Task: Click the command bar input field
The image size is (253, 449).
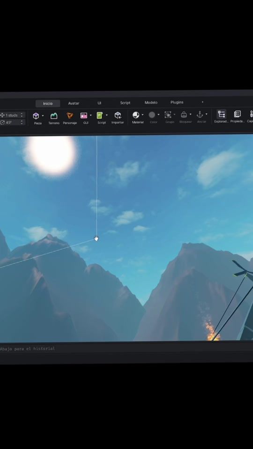Action: [x=126, y=348]
